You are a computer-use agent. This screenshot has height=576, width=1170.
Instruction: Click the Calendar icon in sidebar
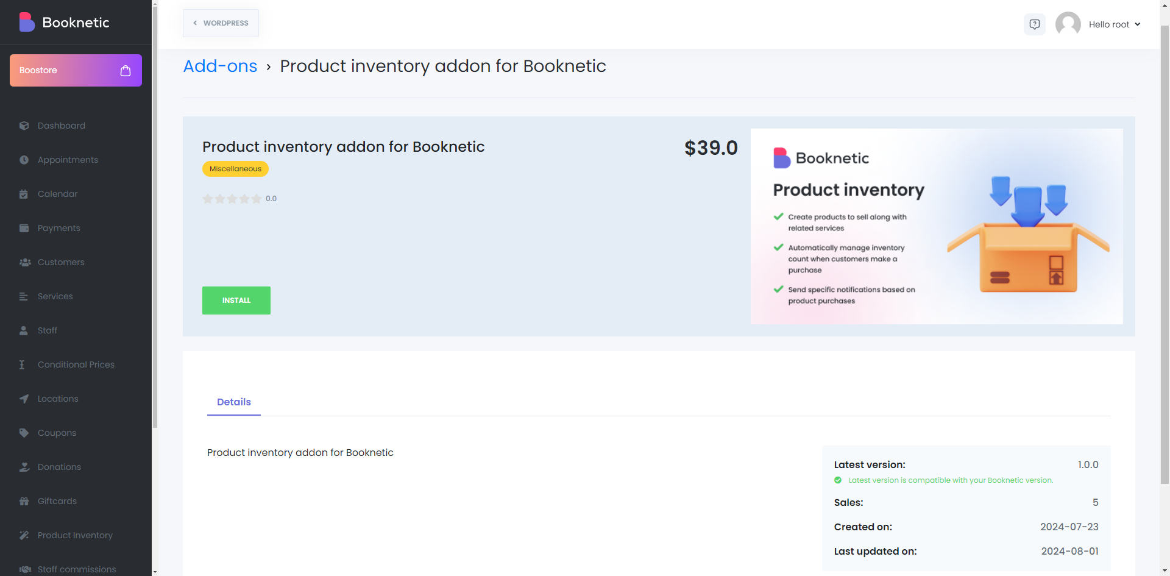24,194
